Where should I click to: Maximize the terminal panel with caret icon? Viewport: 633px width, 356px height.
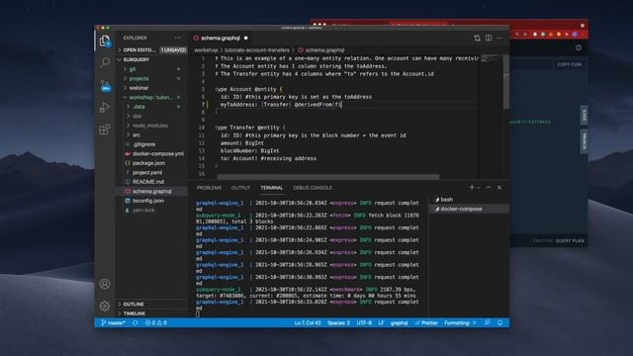click(x=489, y=187)
